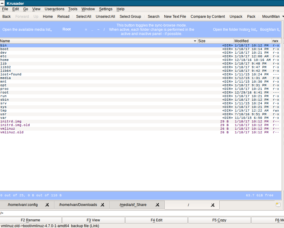Viewport: 284px width, 228px height.
Task: Open MountMan from the toolbar
Action: point(271,17)
